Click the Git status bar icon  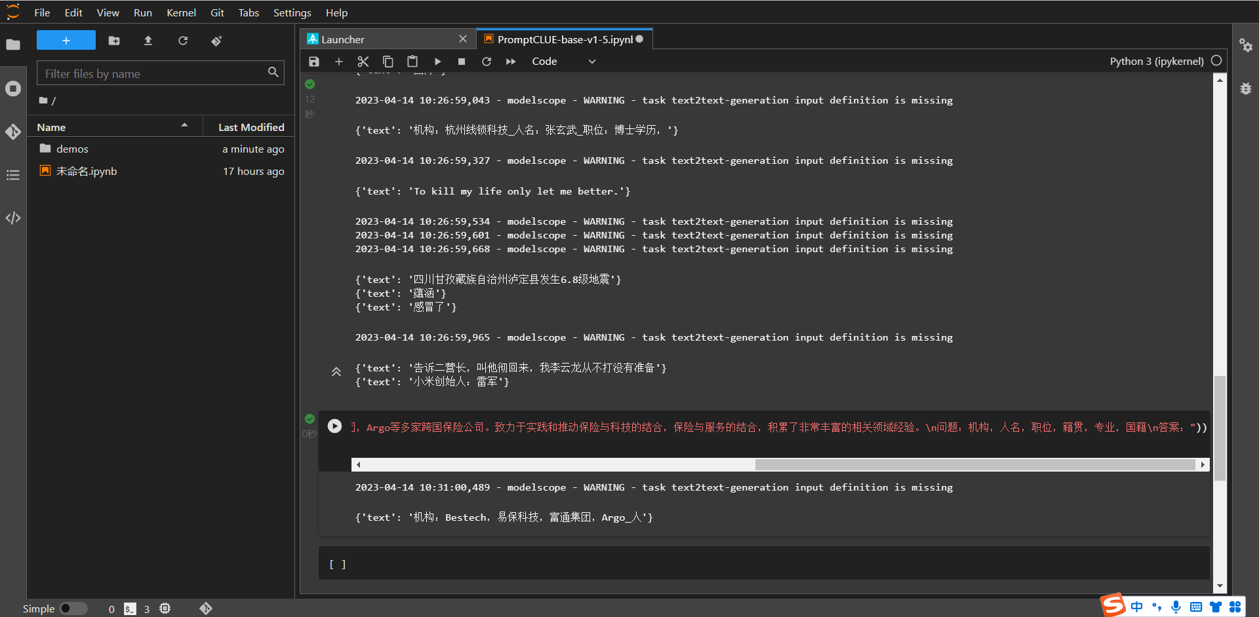[x=206, y=608]
